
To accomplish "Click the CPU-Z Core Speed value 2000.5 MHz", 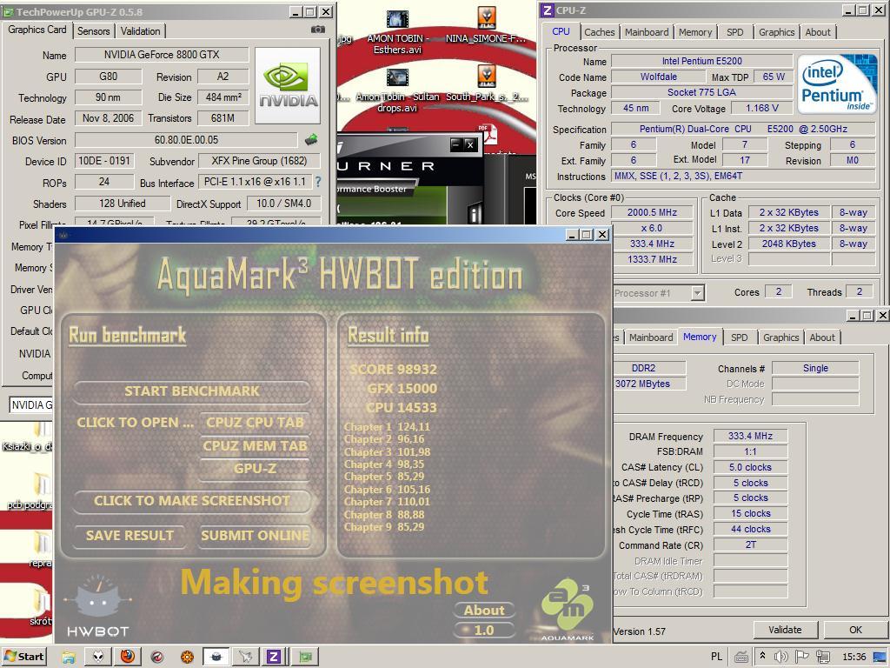I will 652,212.
